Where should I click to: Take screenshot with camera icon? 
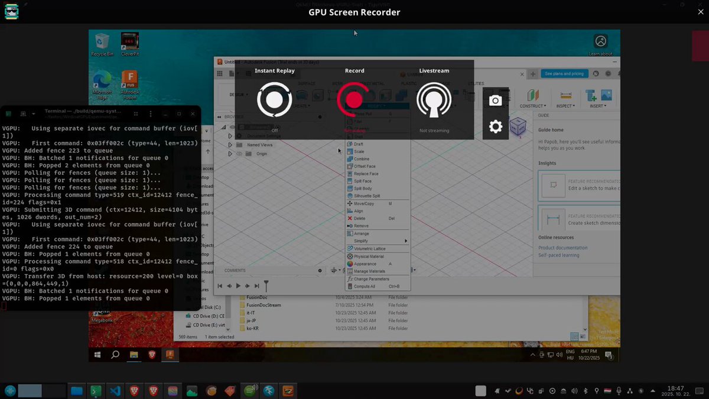click(496, 100)
